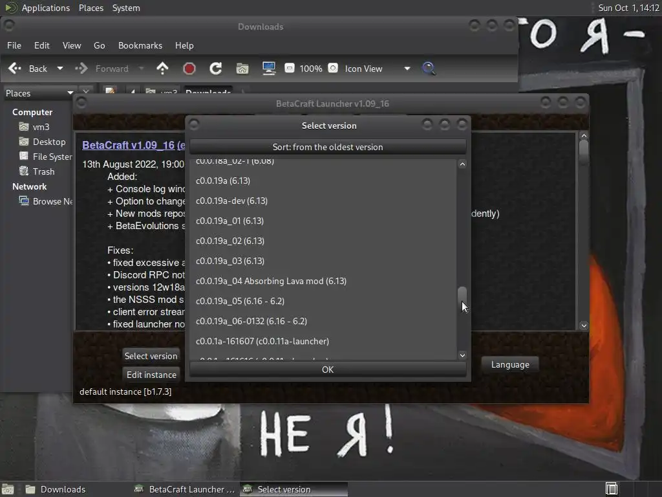Click the Search magnifier icon
The height and width of the screenshot is (497, 662).
[x=429, y=69]
